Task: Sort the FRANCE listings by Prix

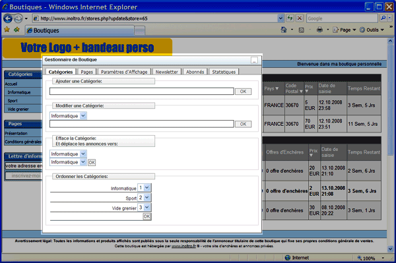Action: coord(307,91)
